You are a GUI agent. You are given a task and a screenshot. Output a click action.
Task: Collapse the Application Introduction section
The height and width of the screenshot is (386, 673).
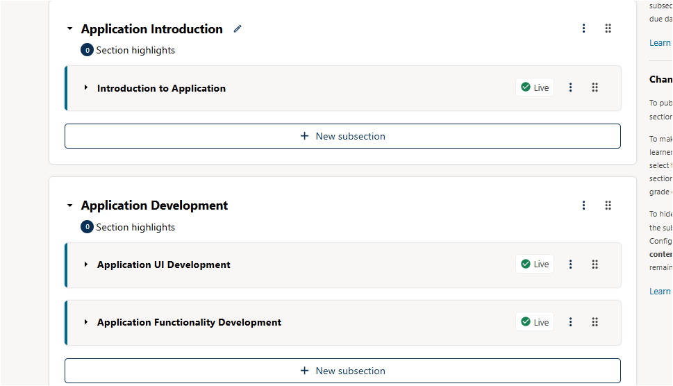[x=69, y=29]
